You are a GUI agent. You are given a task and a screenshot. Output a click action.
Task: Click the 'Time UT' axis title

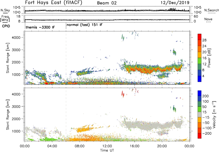(x=107, y=150)
